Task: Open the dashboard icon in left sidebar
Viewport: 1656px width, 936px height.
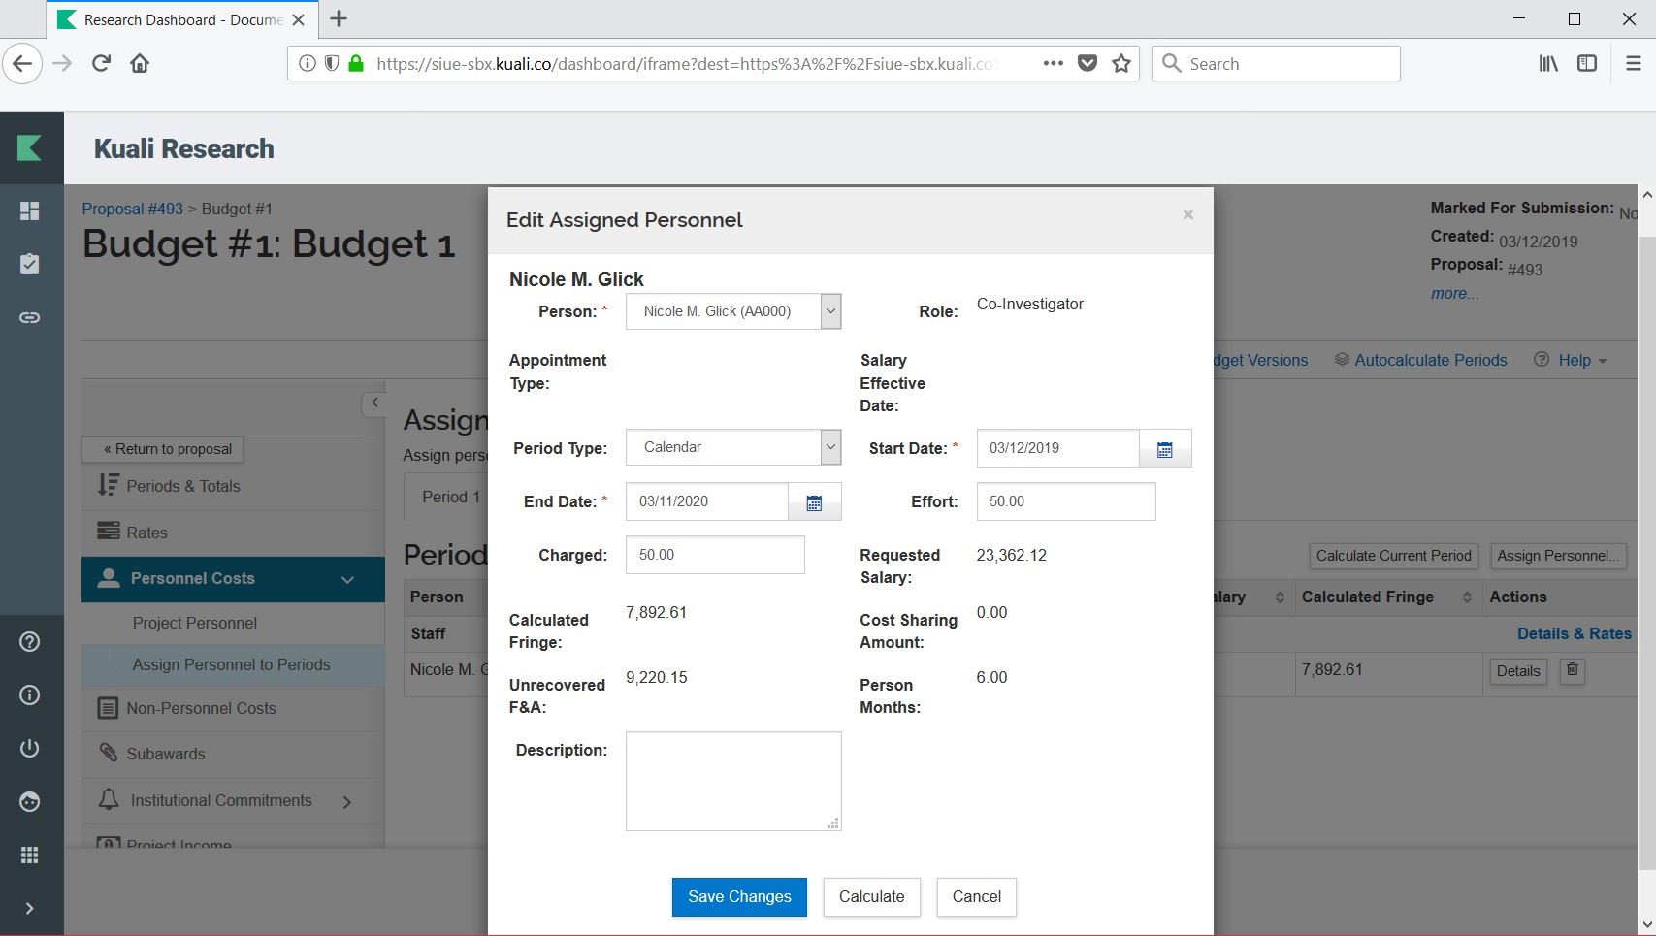Action: tap(30, 211)
